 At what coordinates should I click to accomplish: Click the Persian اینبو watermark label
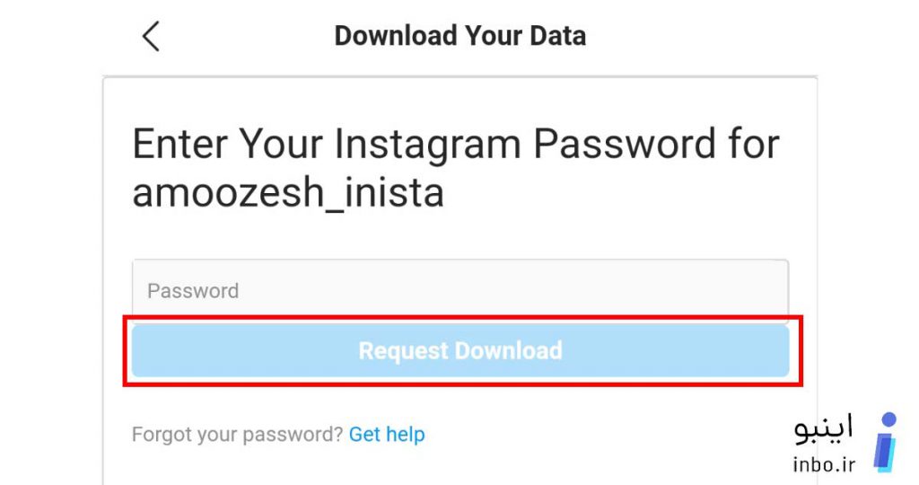pyautogui.click(x=824, y=428)
